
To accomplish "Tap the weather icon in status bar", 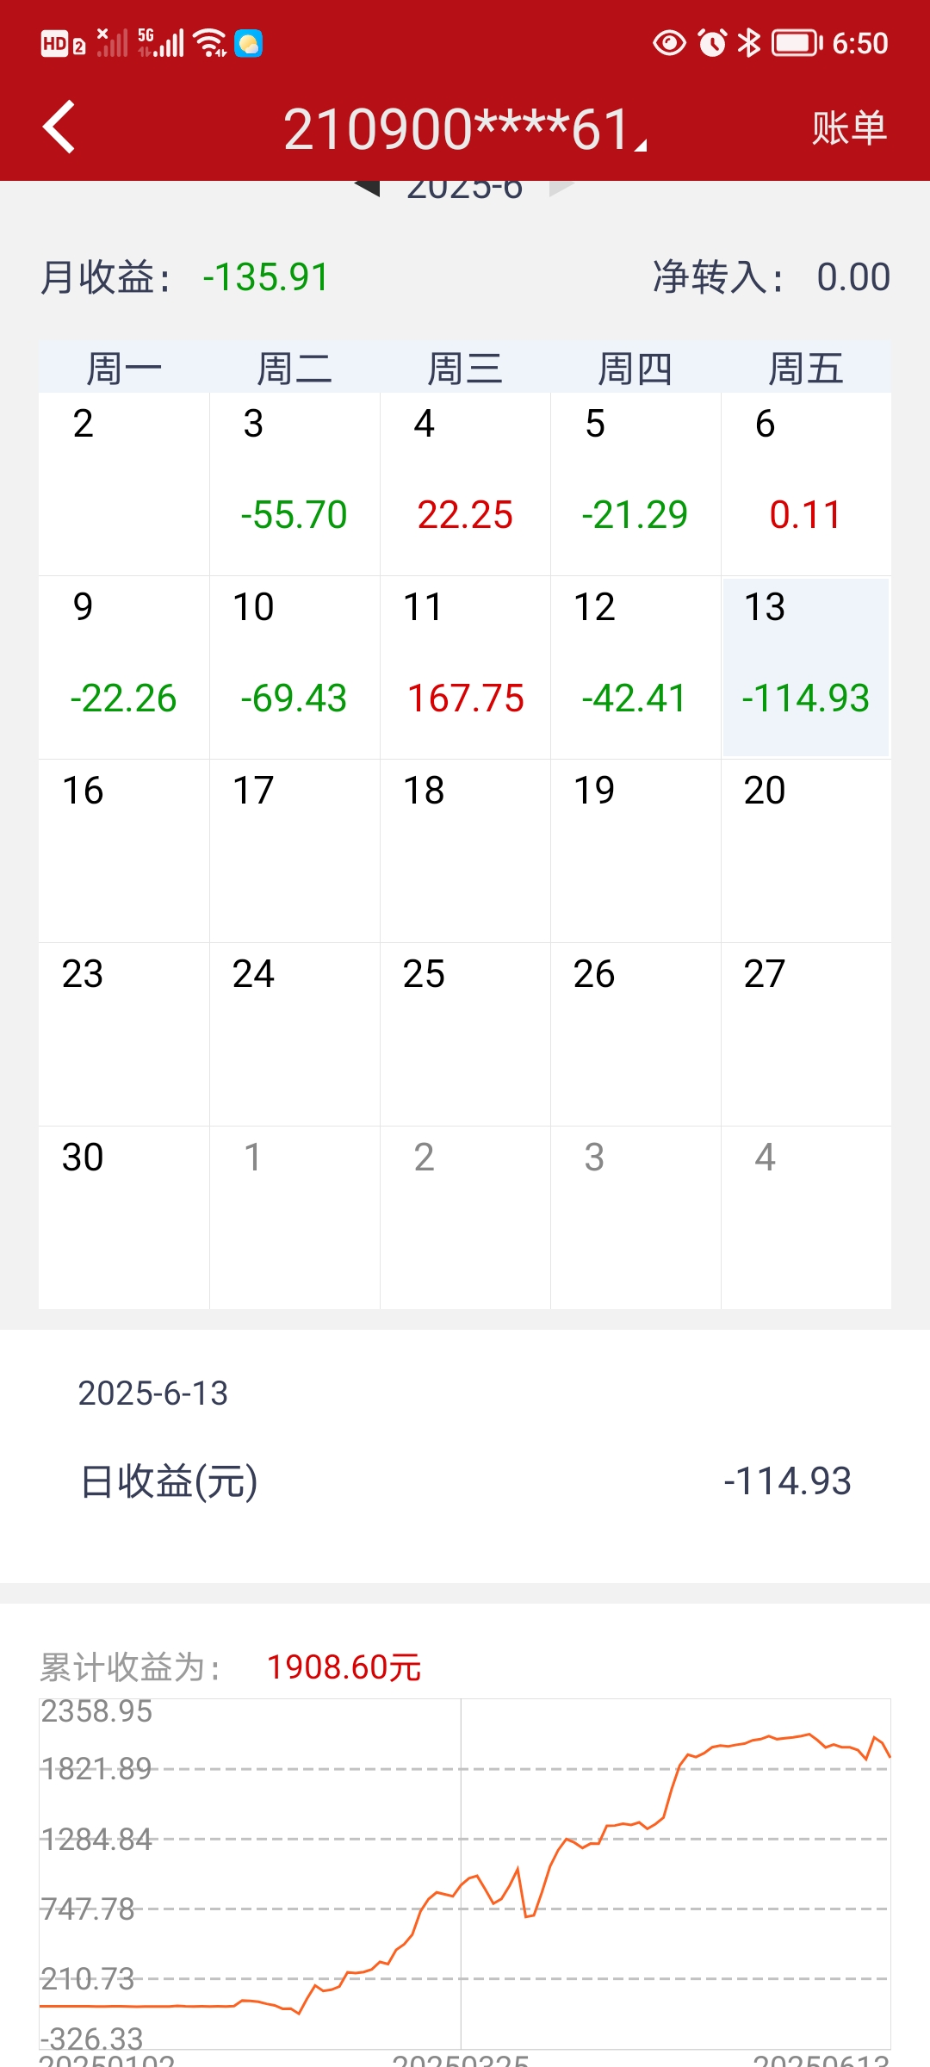I will click(x=249, y=43).
